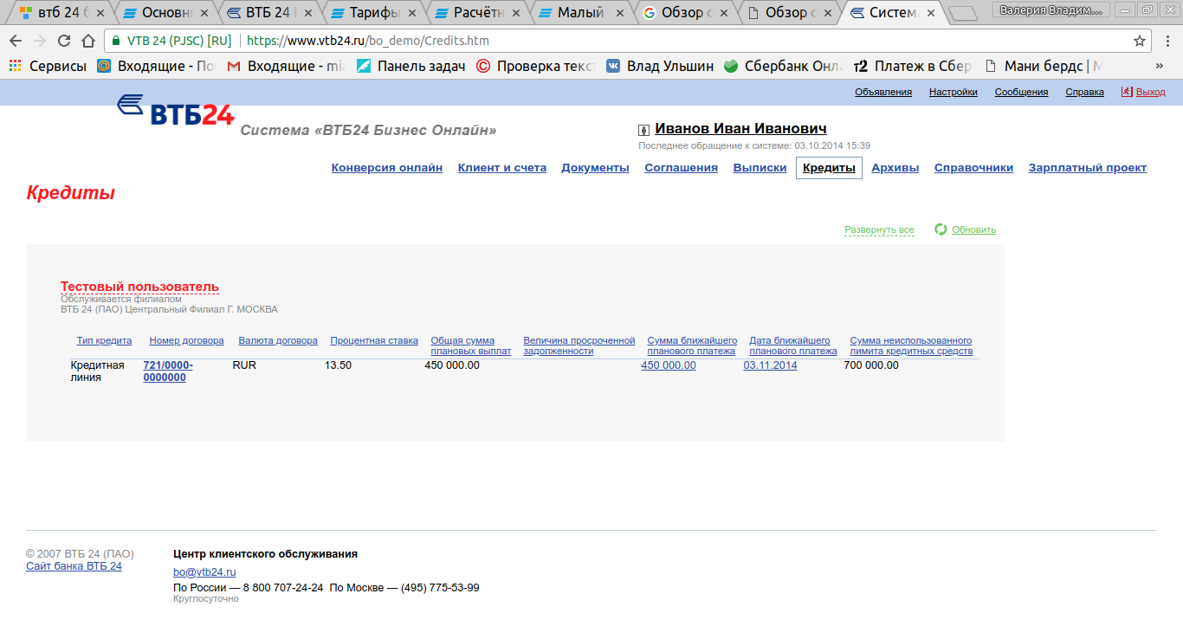Click the green lock security icon
The width and height of the screenshot is (1183, 639).
[x=116, y=41]
